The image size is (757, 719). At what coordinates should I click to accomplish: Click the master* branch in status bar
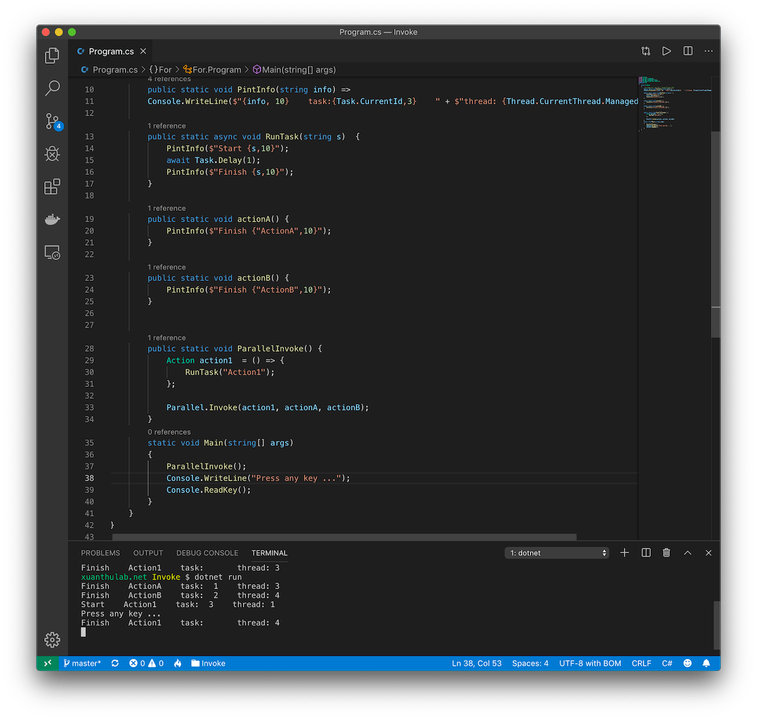point(82,663)
